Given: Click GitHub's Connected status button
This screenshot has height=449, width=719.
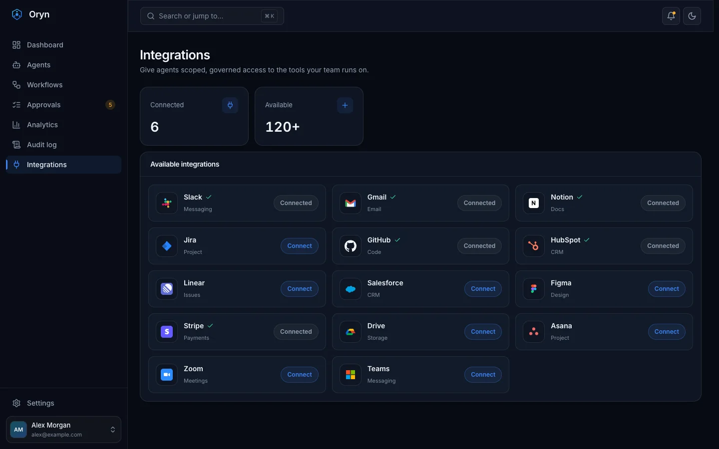Looking at the screenshot, I should tap(479, 246).
